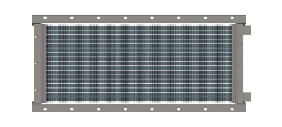Select the middle hole on left end plate
This screenshot has width=282, height=127.
(37, 63)
